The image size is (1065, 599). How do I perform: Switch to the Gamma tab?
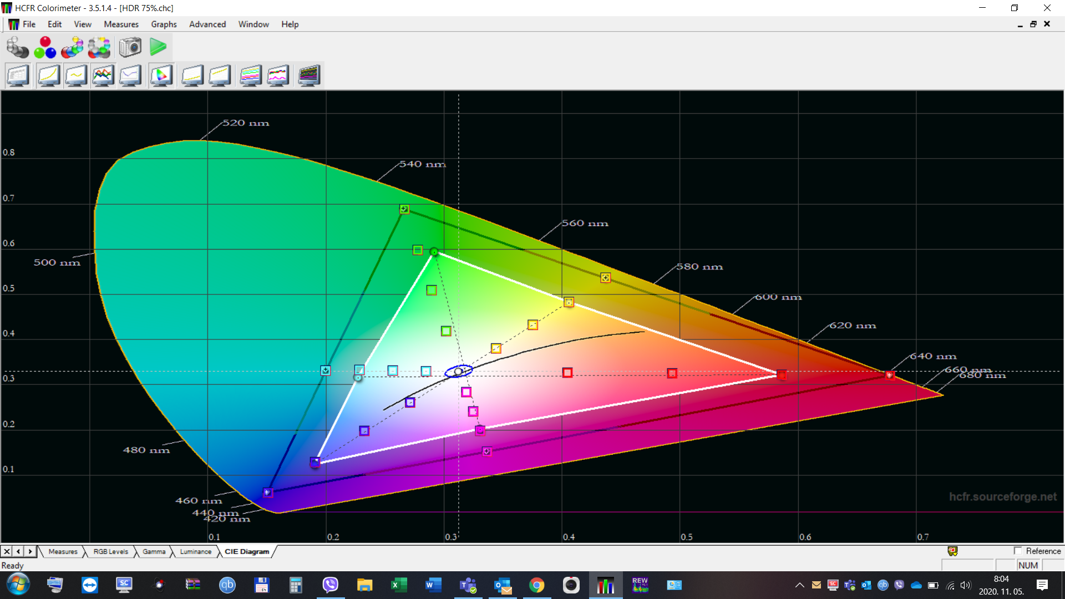click(x=154, y=551)
